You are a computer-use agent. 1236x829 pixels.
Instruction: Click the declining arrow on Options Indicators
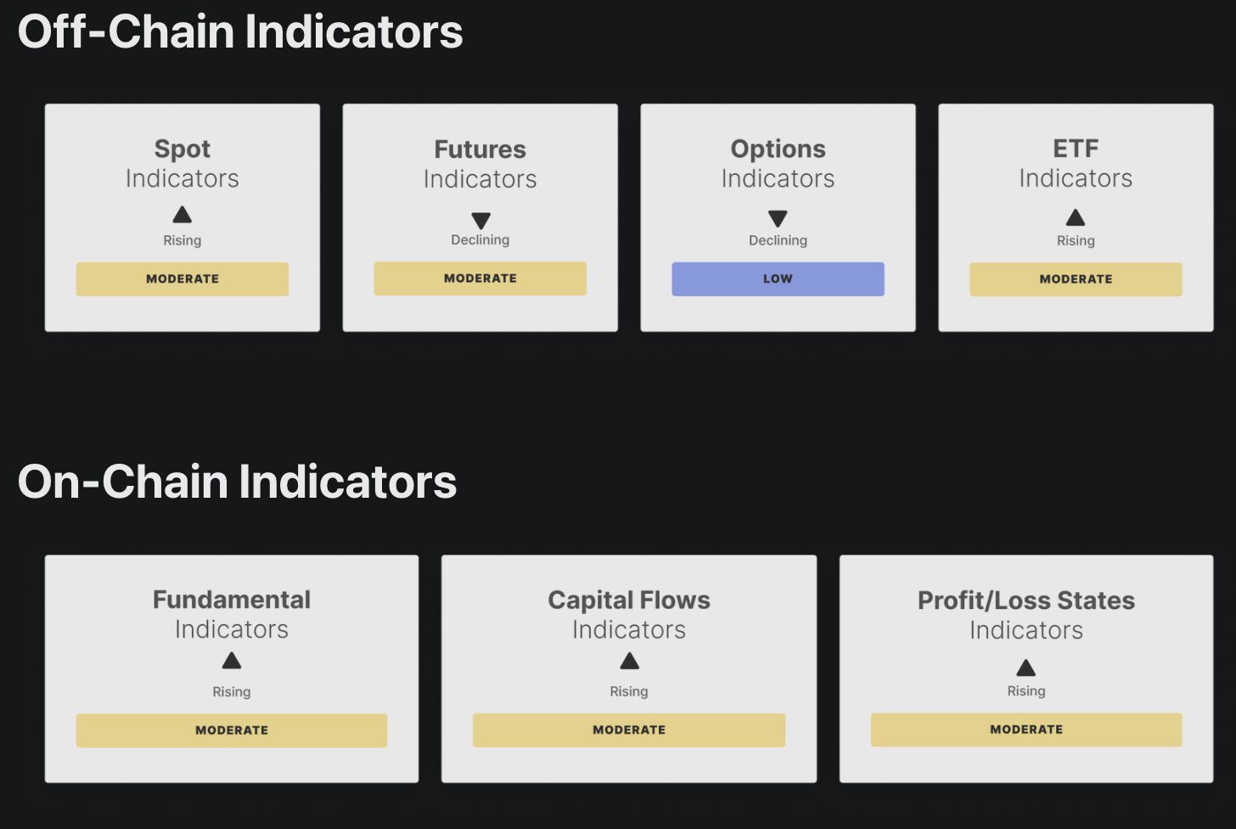[778, 219]
